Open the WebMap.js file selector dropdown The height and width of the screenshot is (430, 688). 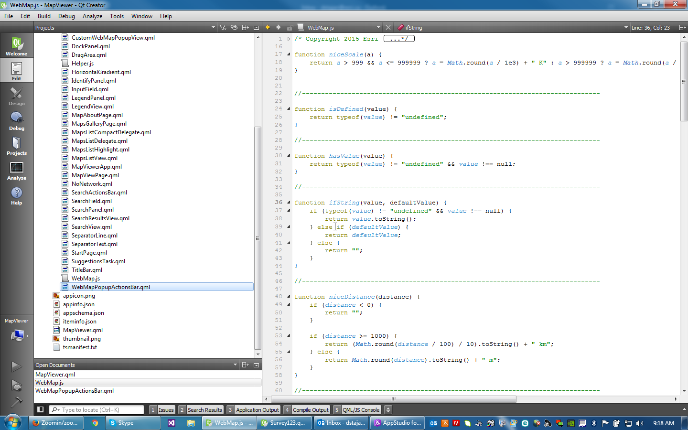(378, 27)
